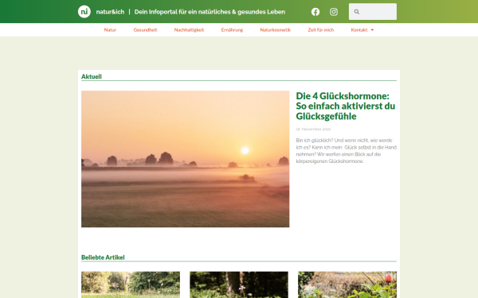The height and width of the screenshot is (298, 478).
Task: Open the popular article thumbnail with red tulip
Action: pyautogui.click(x=347, y=284)
